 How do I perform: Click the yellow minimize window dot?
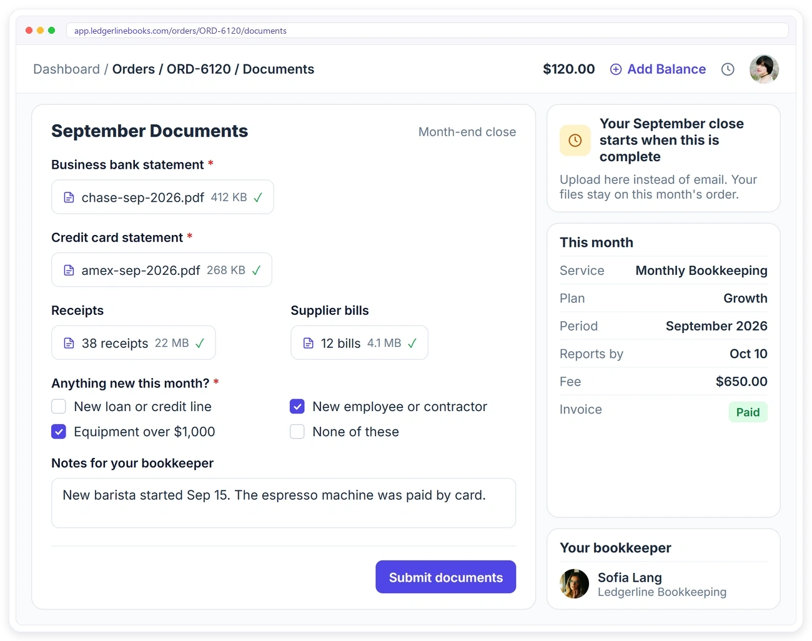click(40, 30)
